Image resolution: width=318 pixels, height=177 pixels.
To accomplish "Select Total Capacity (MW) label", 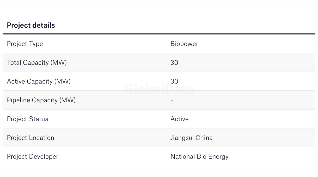I will coord(37,63).
